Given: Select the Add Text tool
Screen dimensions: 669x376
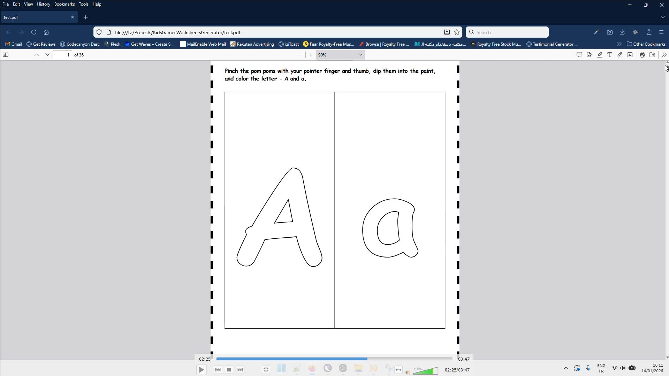Looking at the screenshot, I should (610, 55).
